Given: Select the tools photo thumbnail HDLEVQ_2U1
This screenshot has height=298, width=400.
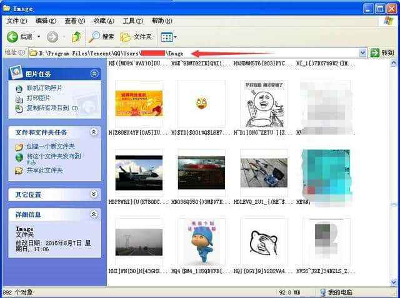Looking at the screenshot, I should pyautogui.click(x=264, y=173).
